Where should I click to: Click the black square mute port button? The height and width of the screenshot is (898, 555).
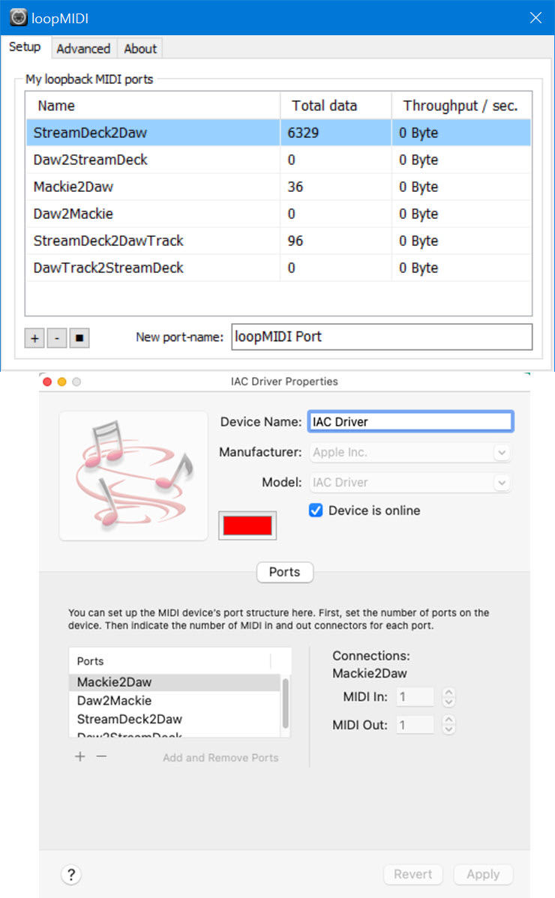[80, 338]
